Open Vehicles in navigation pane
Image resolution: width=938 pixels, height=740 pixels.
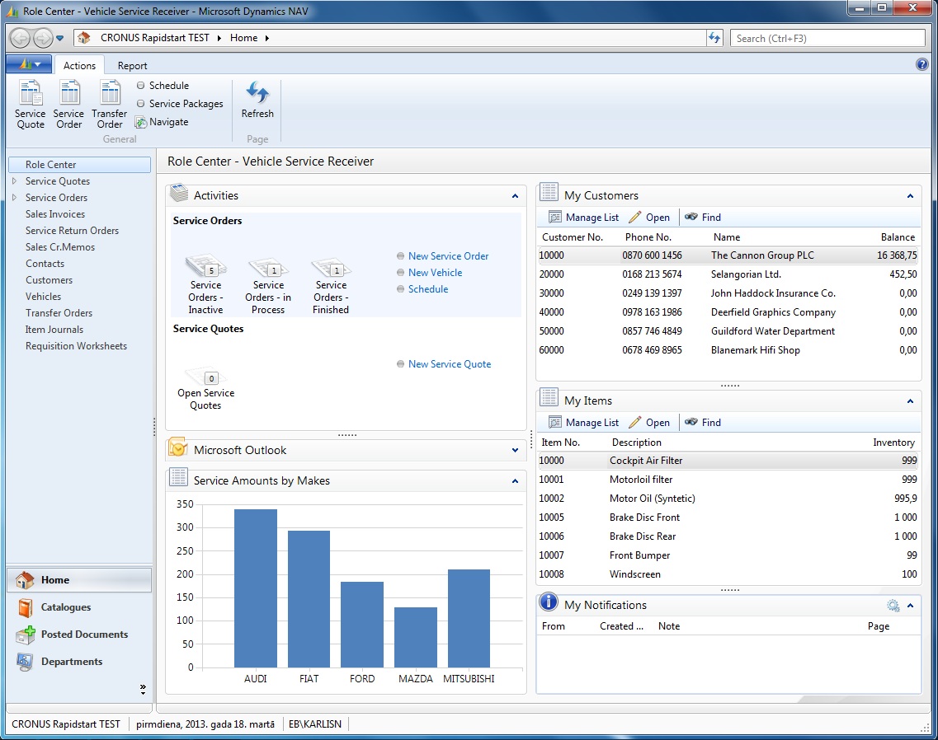tap(43, 297)
